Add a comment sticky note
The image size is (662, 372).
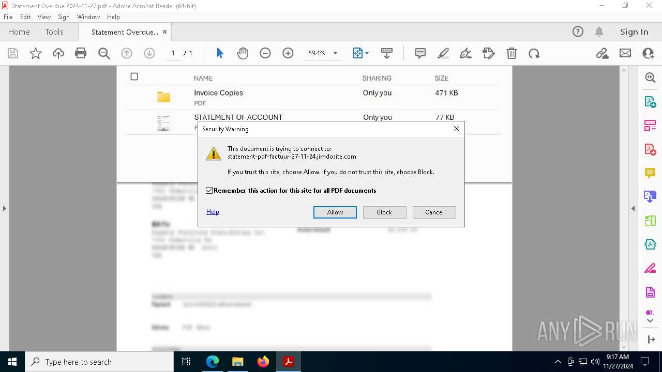(420, 53)
